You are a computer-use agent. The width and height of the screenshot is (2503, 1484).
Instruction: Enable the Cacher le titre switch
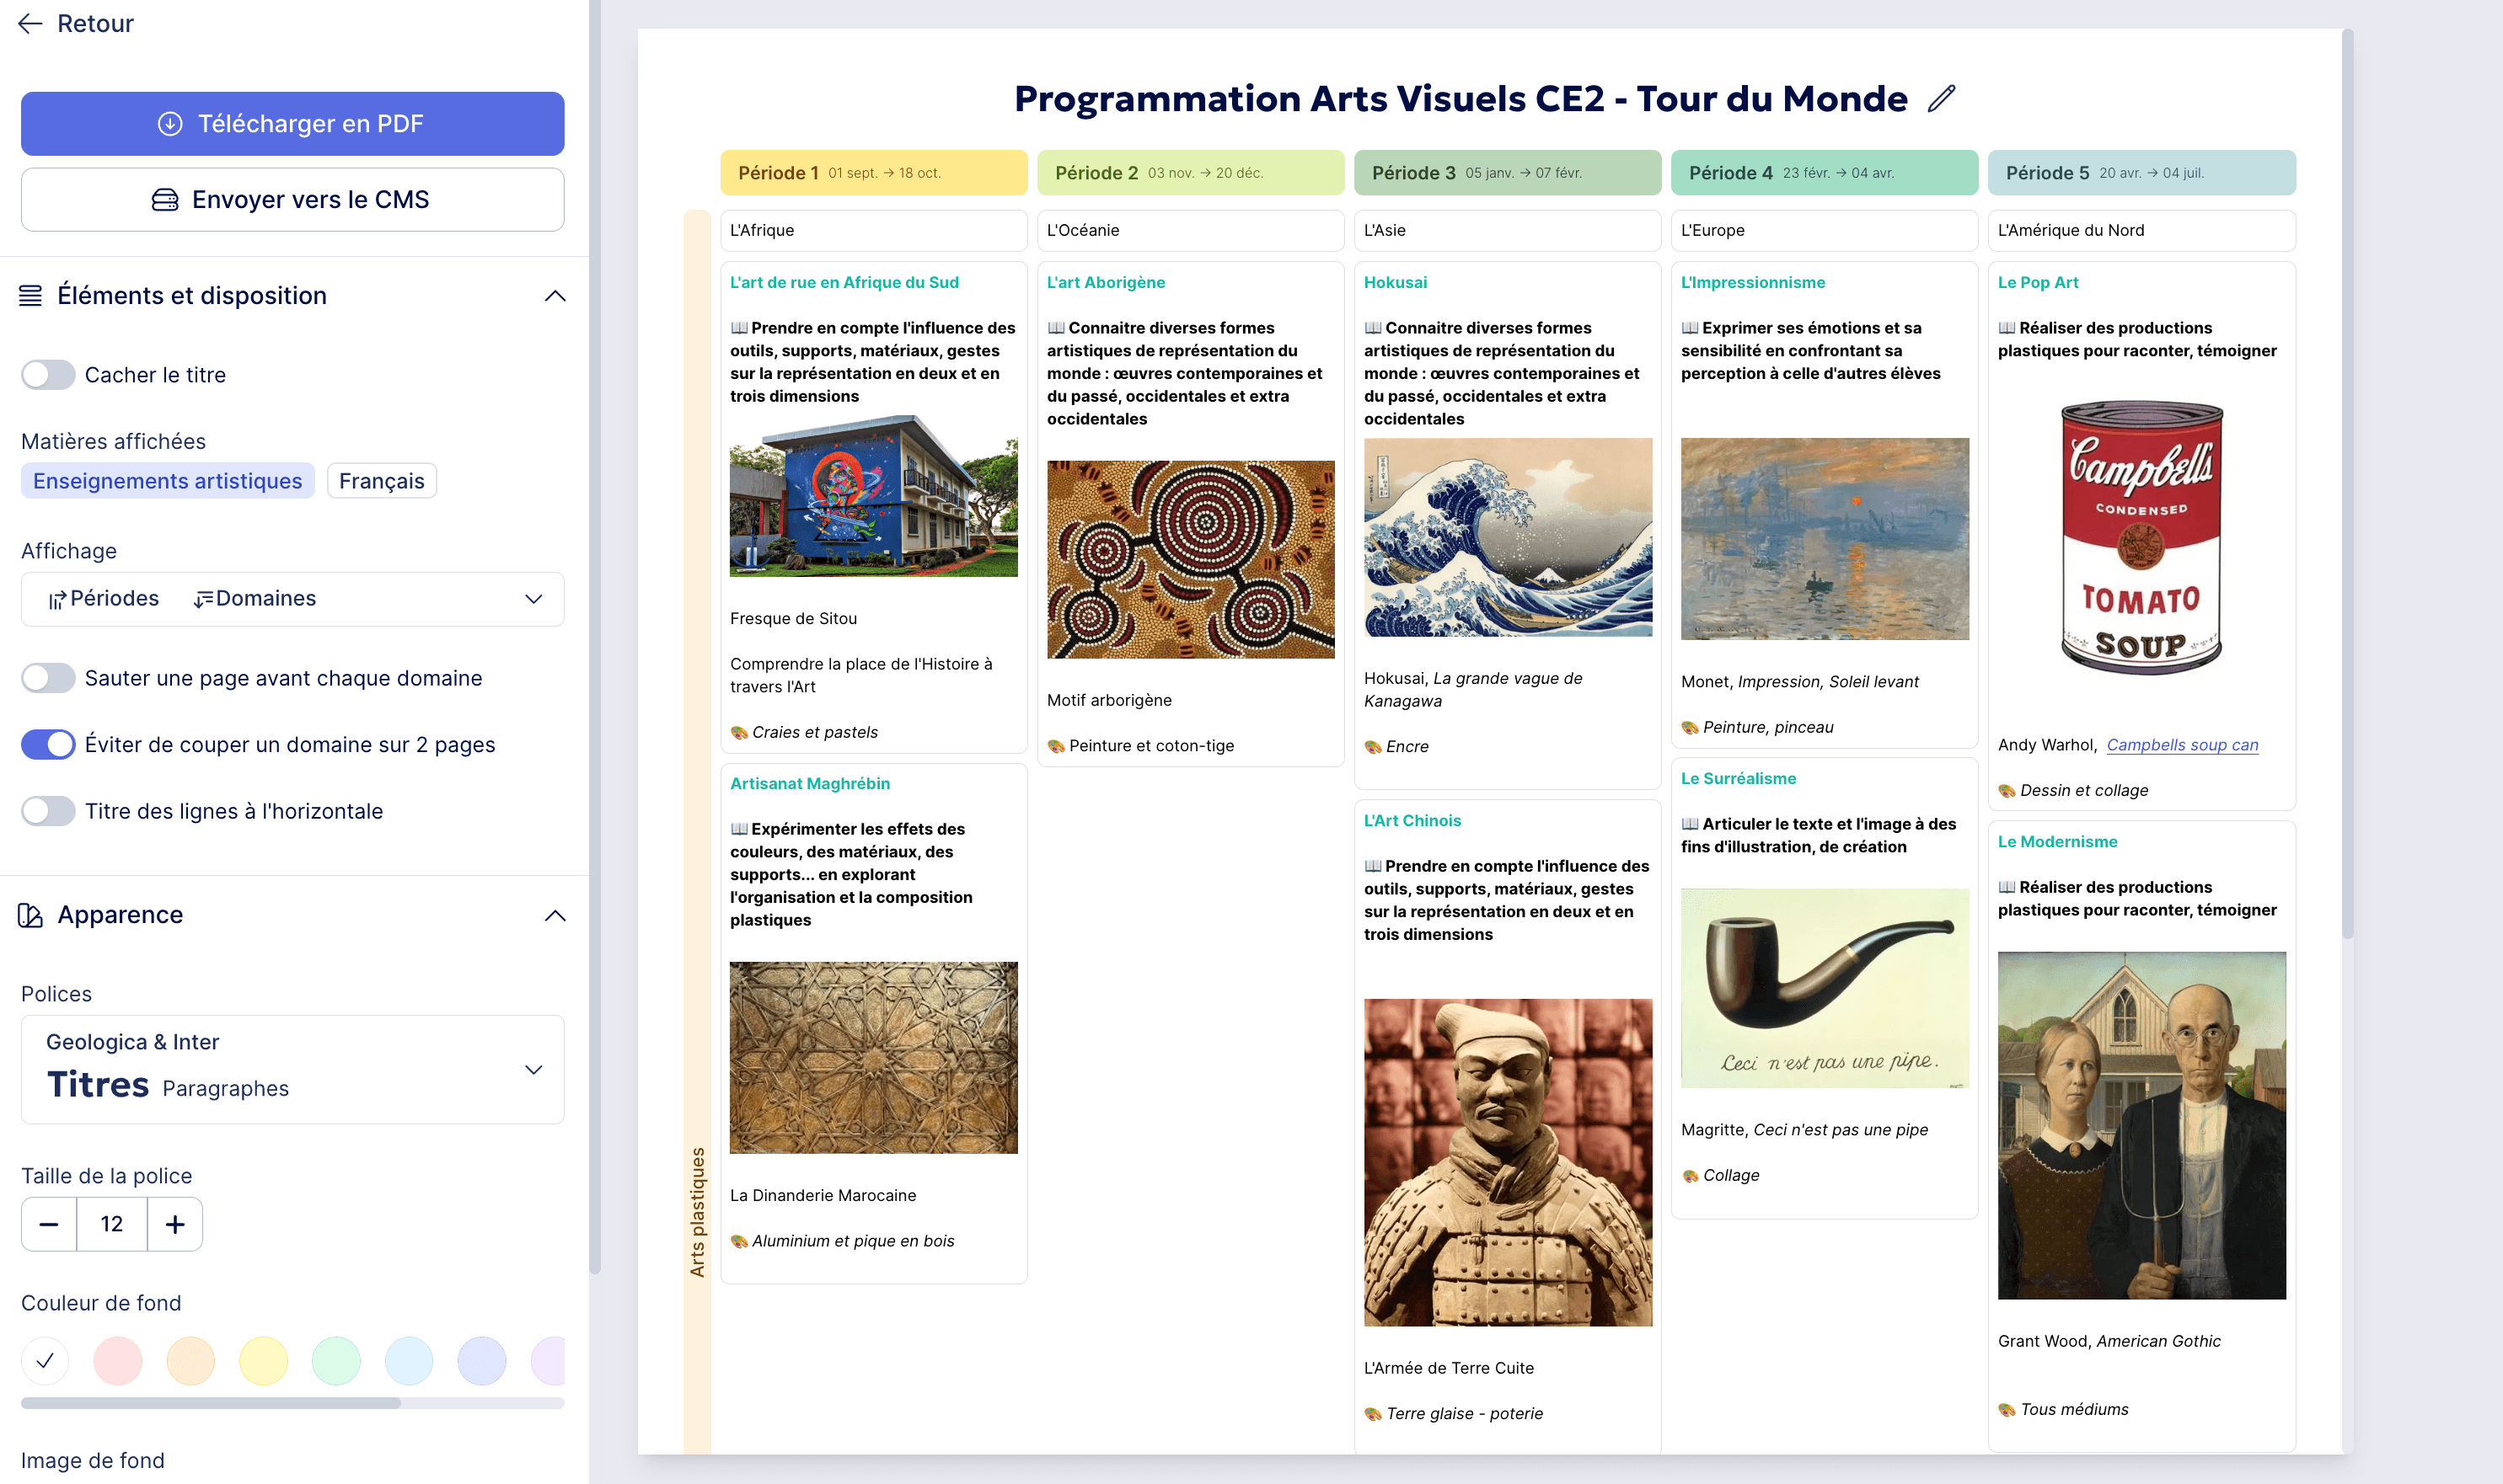[x=48, y=375]
